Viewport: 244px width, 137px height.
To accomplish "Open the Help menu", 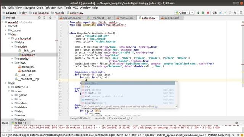I will click(x=95, y=8).
